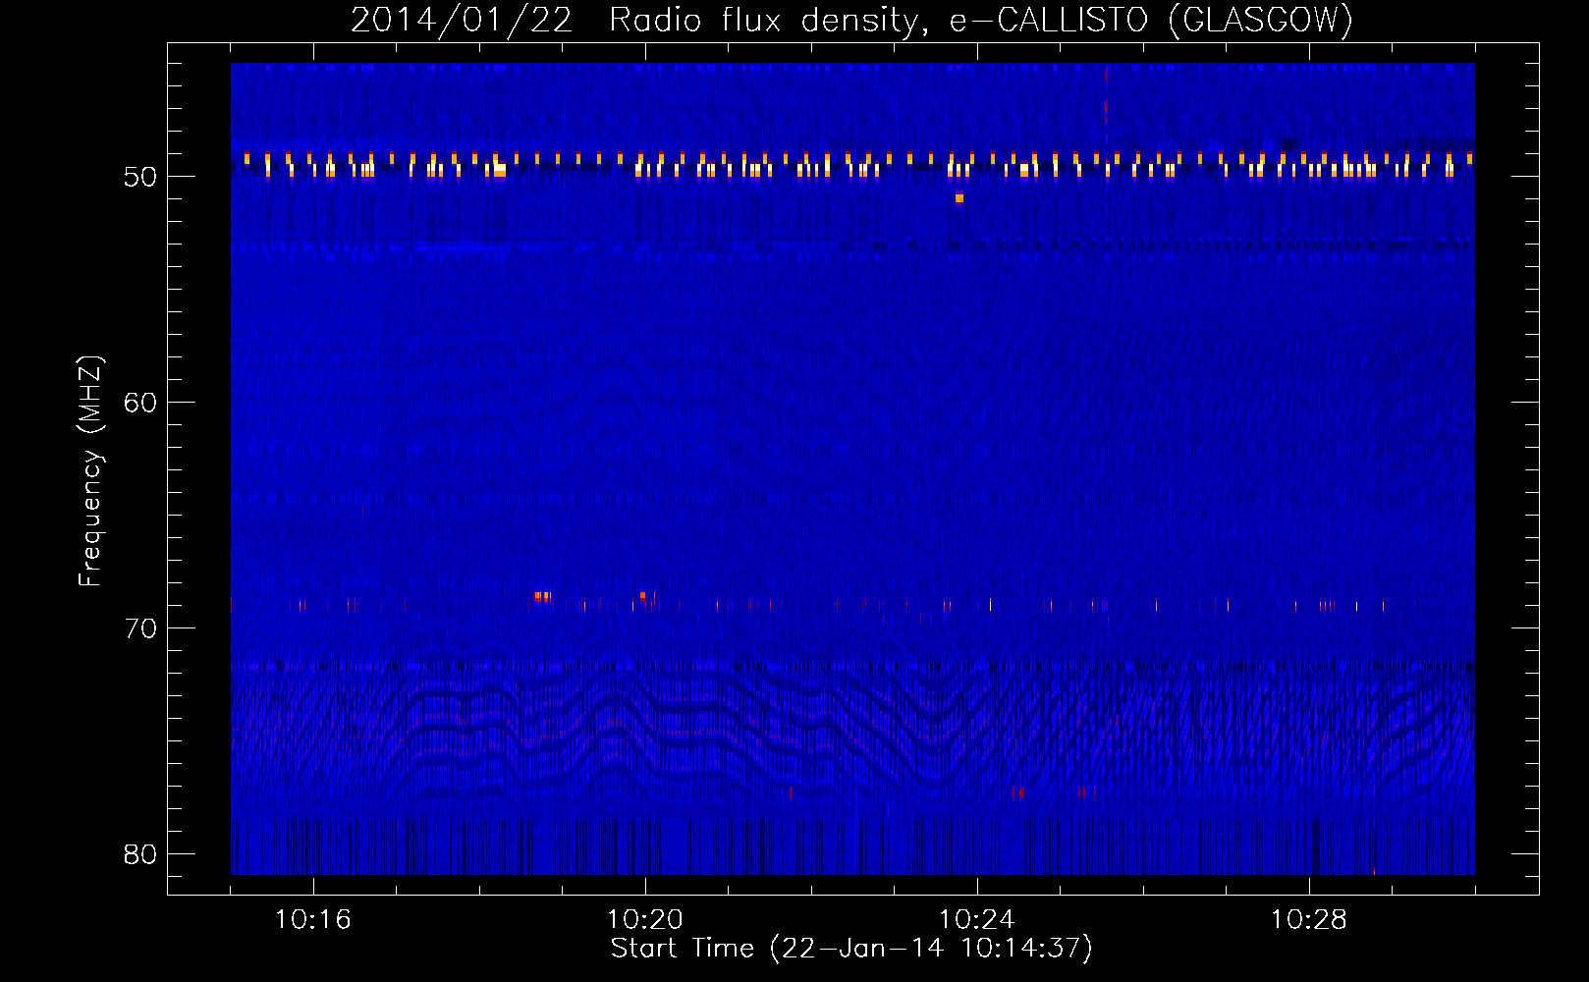Click the 50 frequency tick label

[x=141, y=178]
